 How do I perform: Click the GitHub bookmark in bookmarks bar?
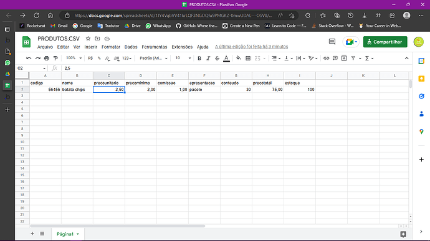pyautogui.click(x=197, y=26)
